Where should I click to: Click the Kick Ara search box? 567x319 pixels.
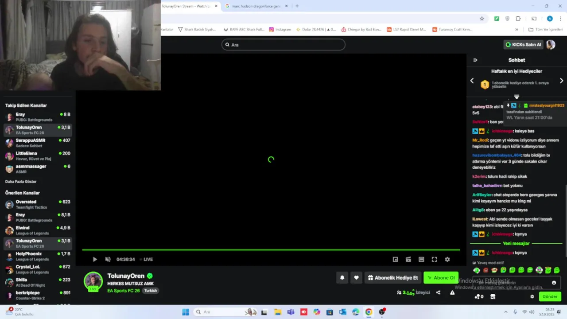[x=283, y=44]
